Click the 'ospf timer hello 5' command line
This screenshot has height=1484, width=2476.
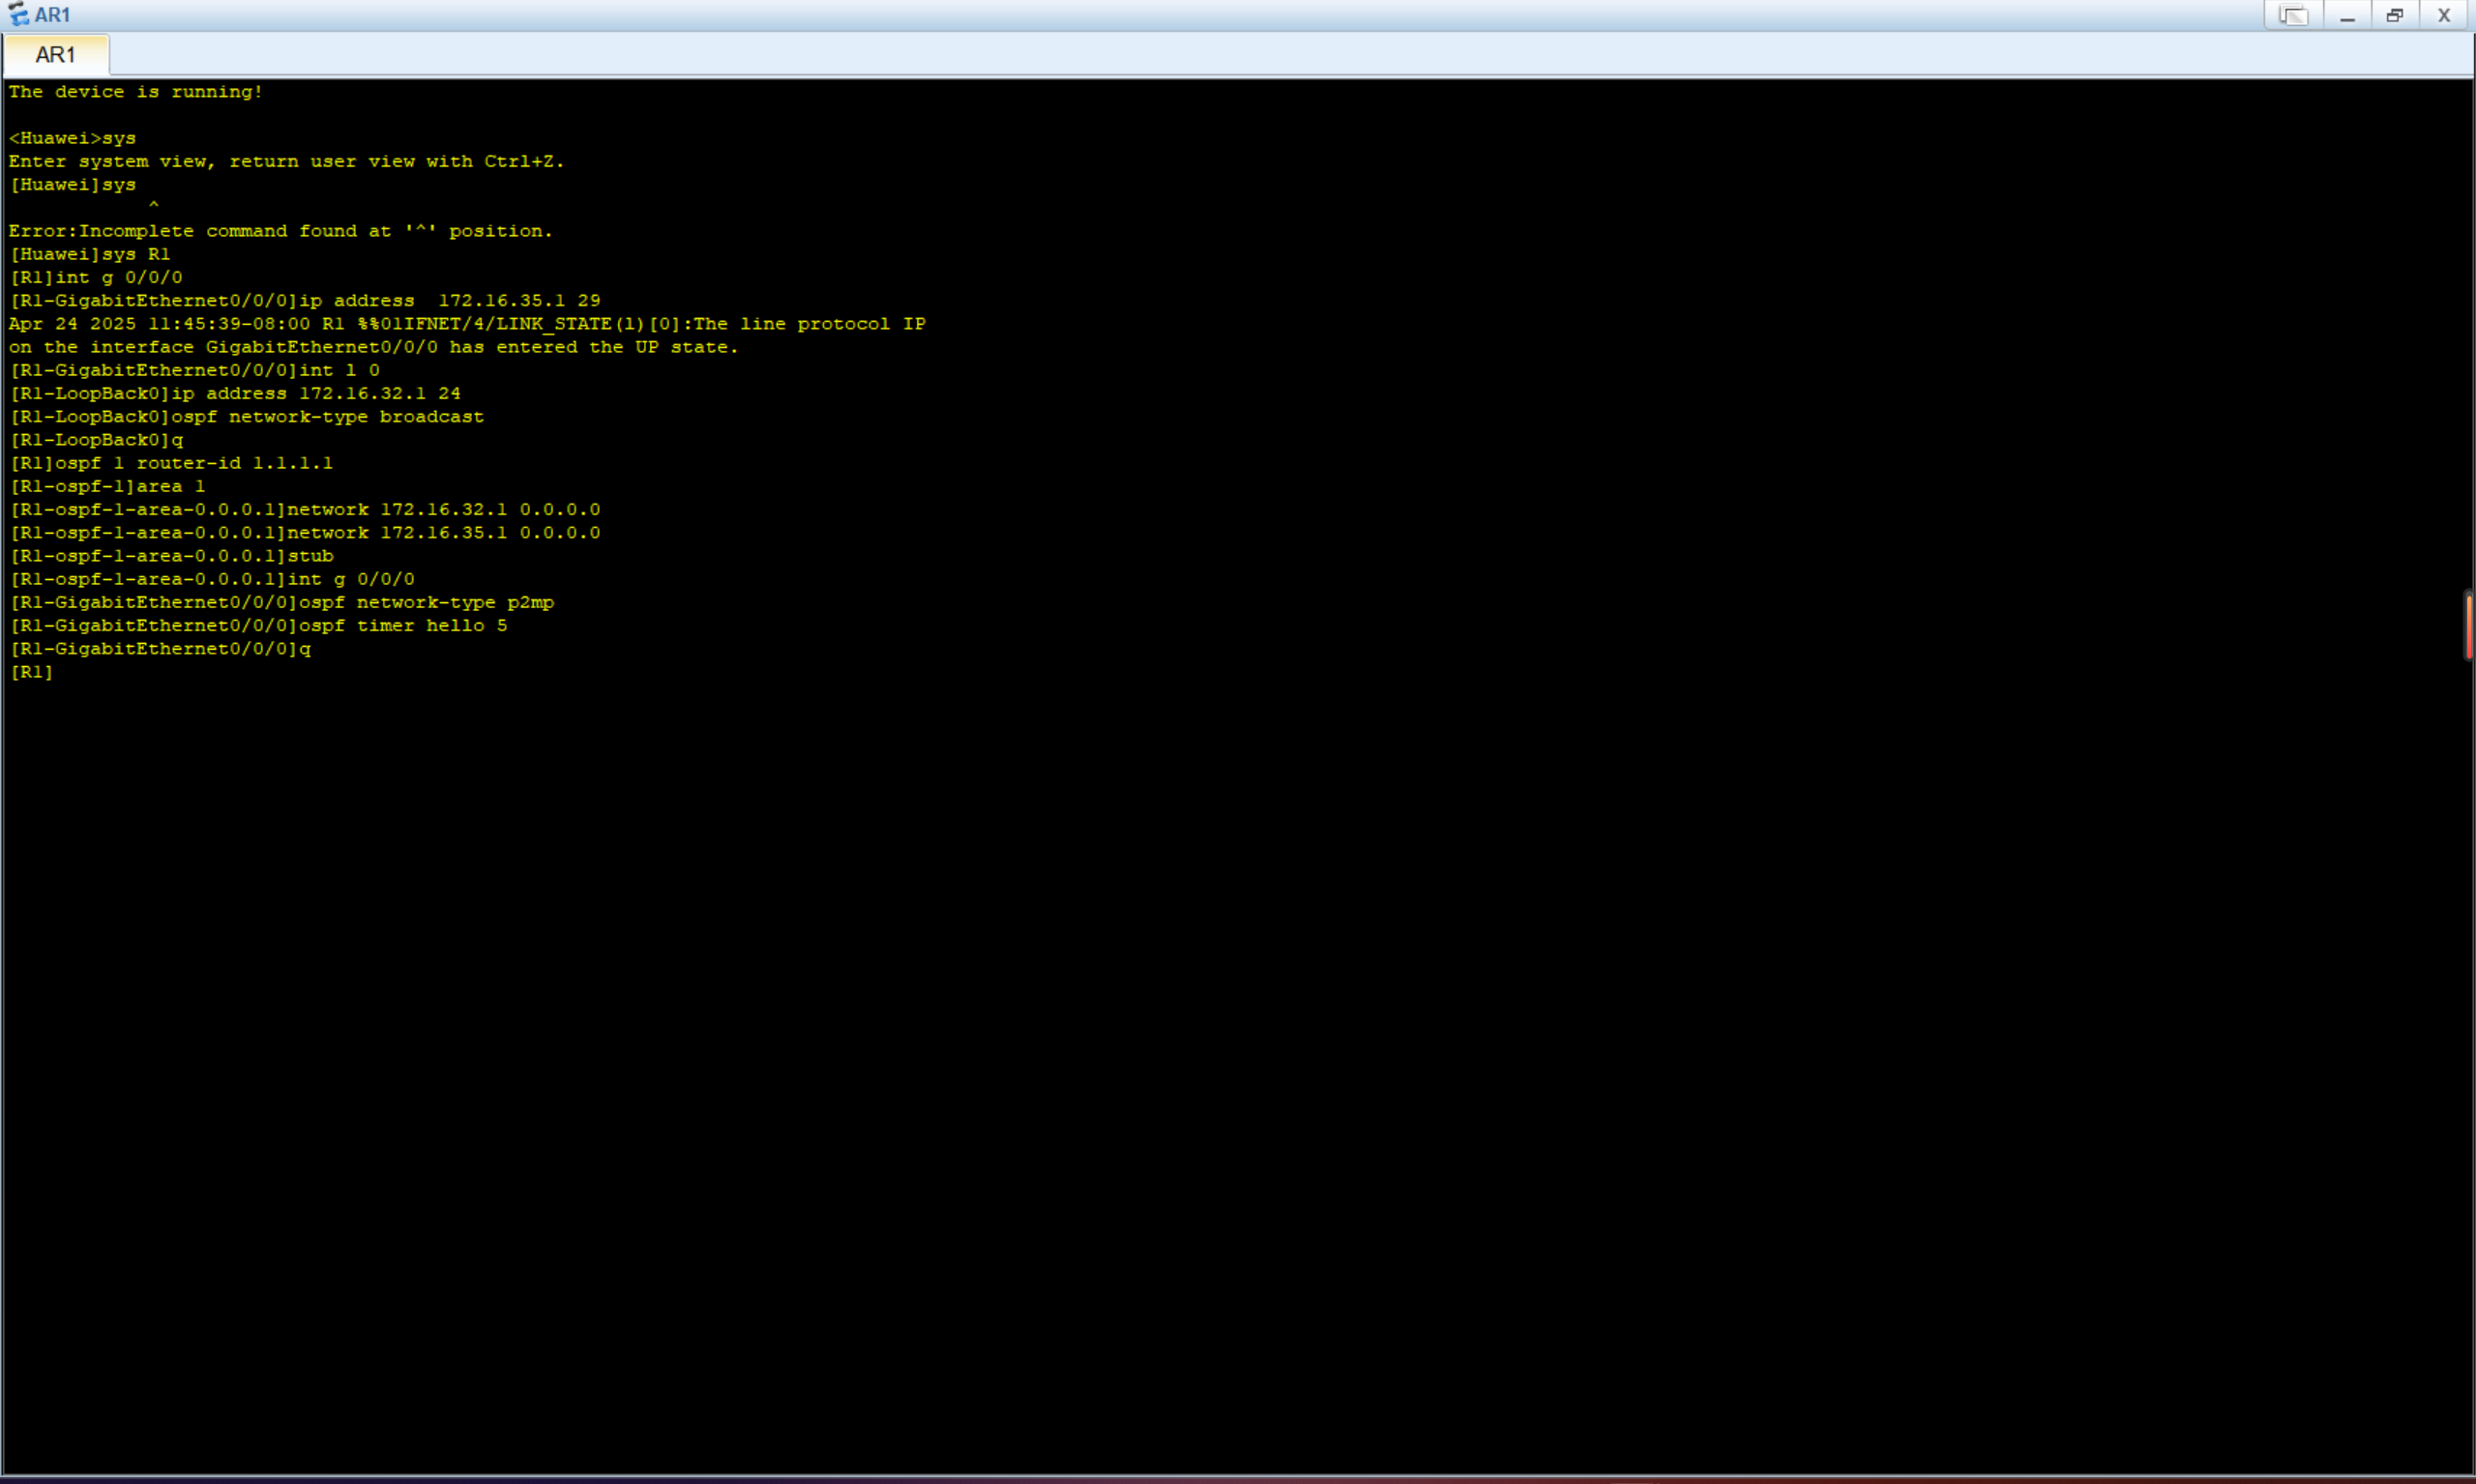(x=258, y=626)
